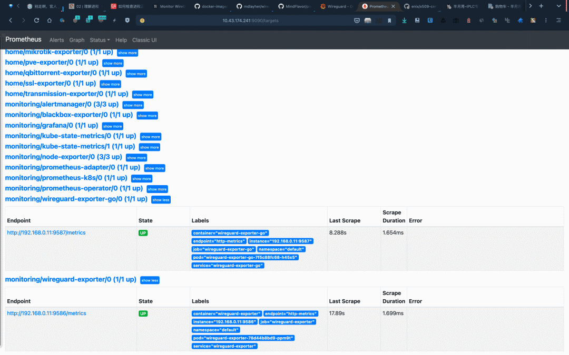Open the hamburger application menu
569x355 pixels.
coord(558,21)
